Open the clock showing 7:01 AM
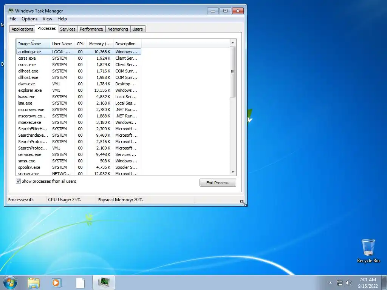387x290 pixels. tap(368, 283)
